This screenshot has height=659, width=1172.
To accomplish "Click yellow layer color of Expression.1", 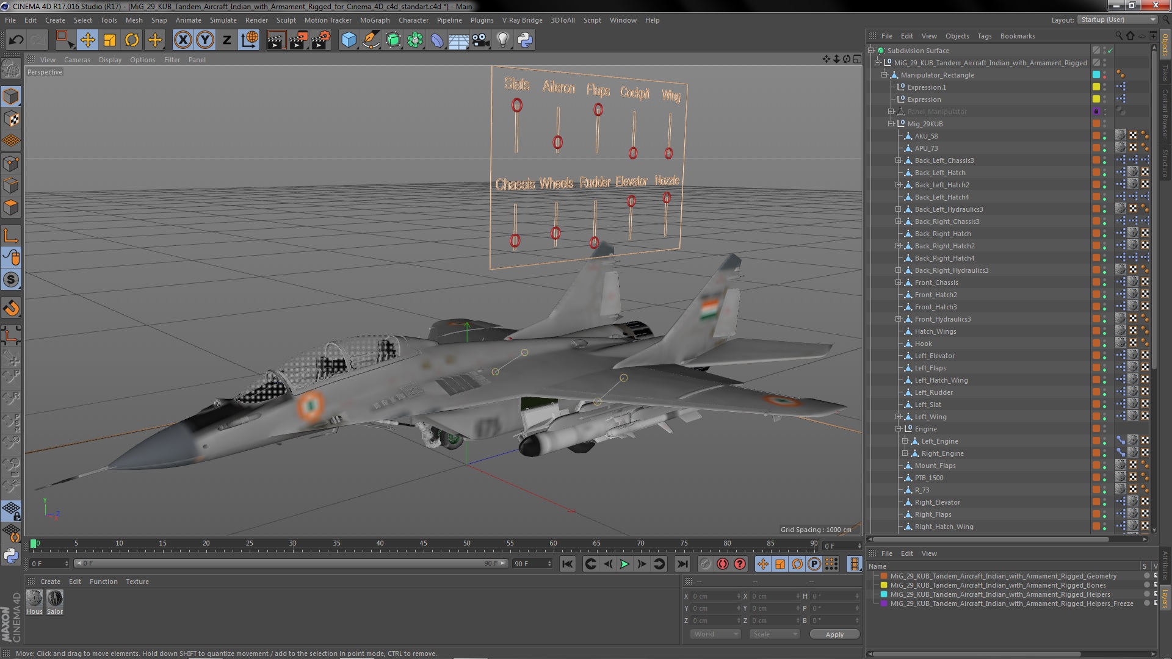I will (1096, 87).
